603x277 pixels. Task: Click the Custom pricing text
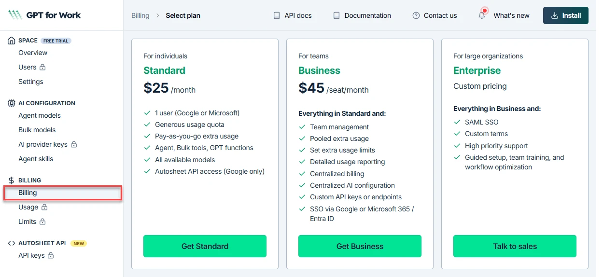click(480, 86)
